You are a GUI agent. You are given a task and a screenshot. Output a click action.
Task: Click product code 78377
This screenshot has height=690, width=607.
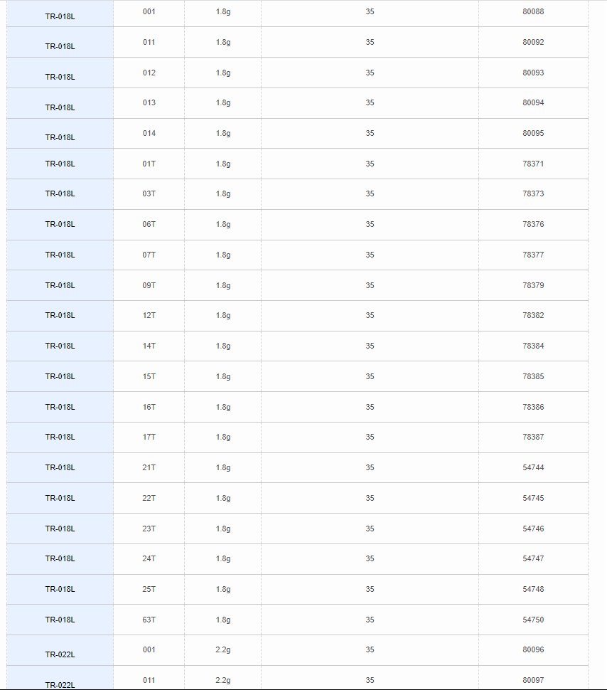(533, 255)
